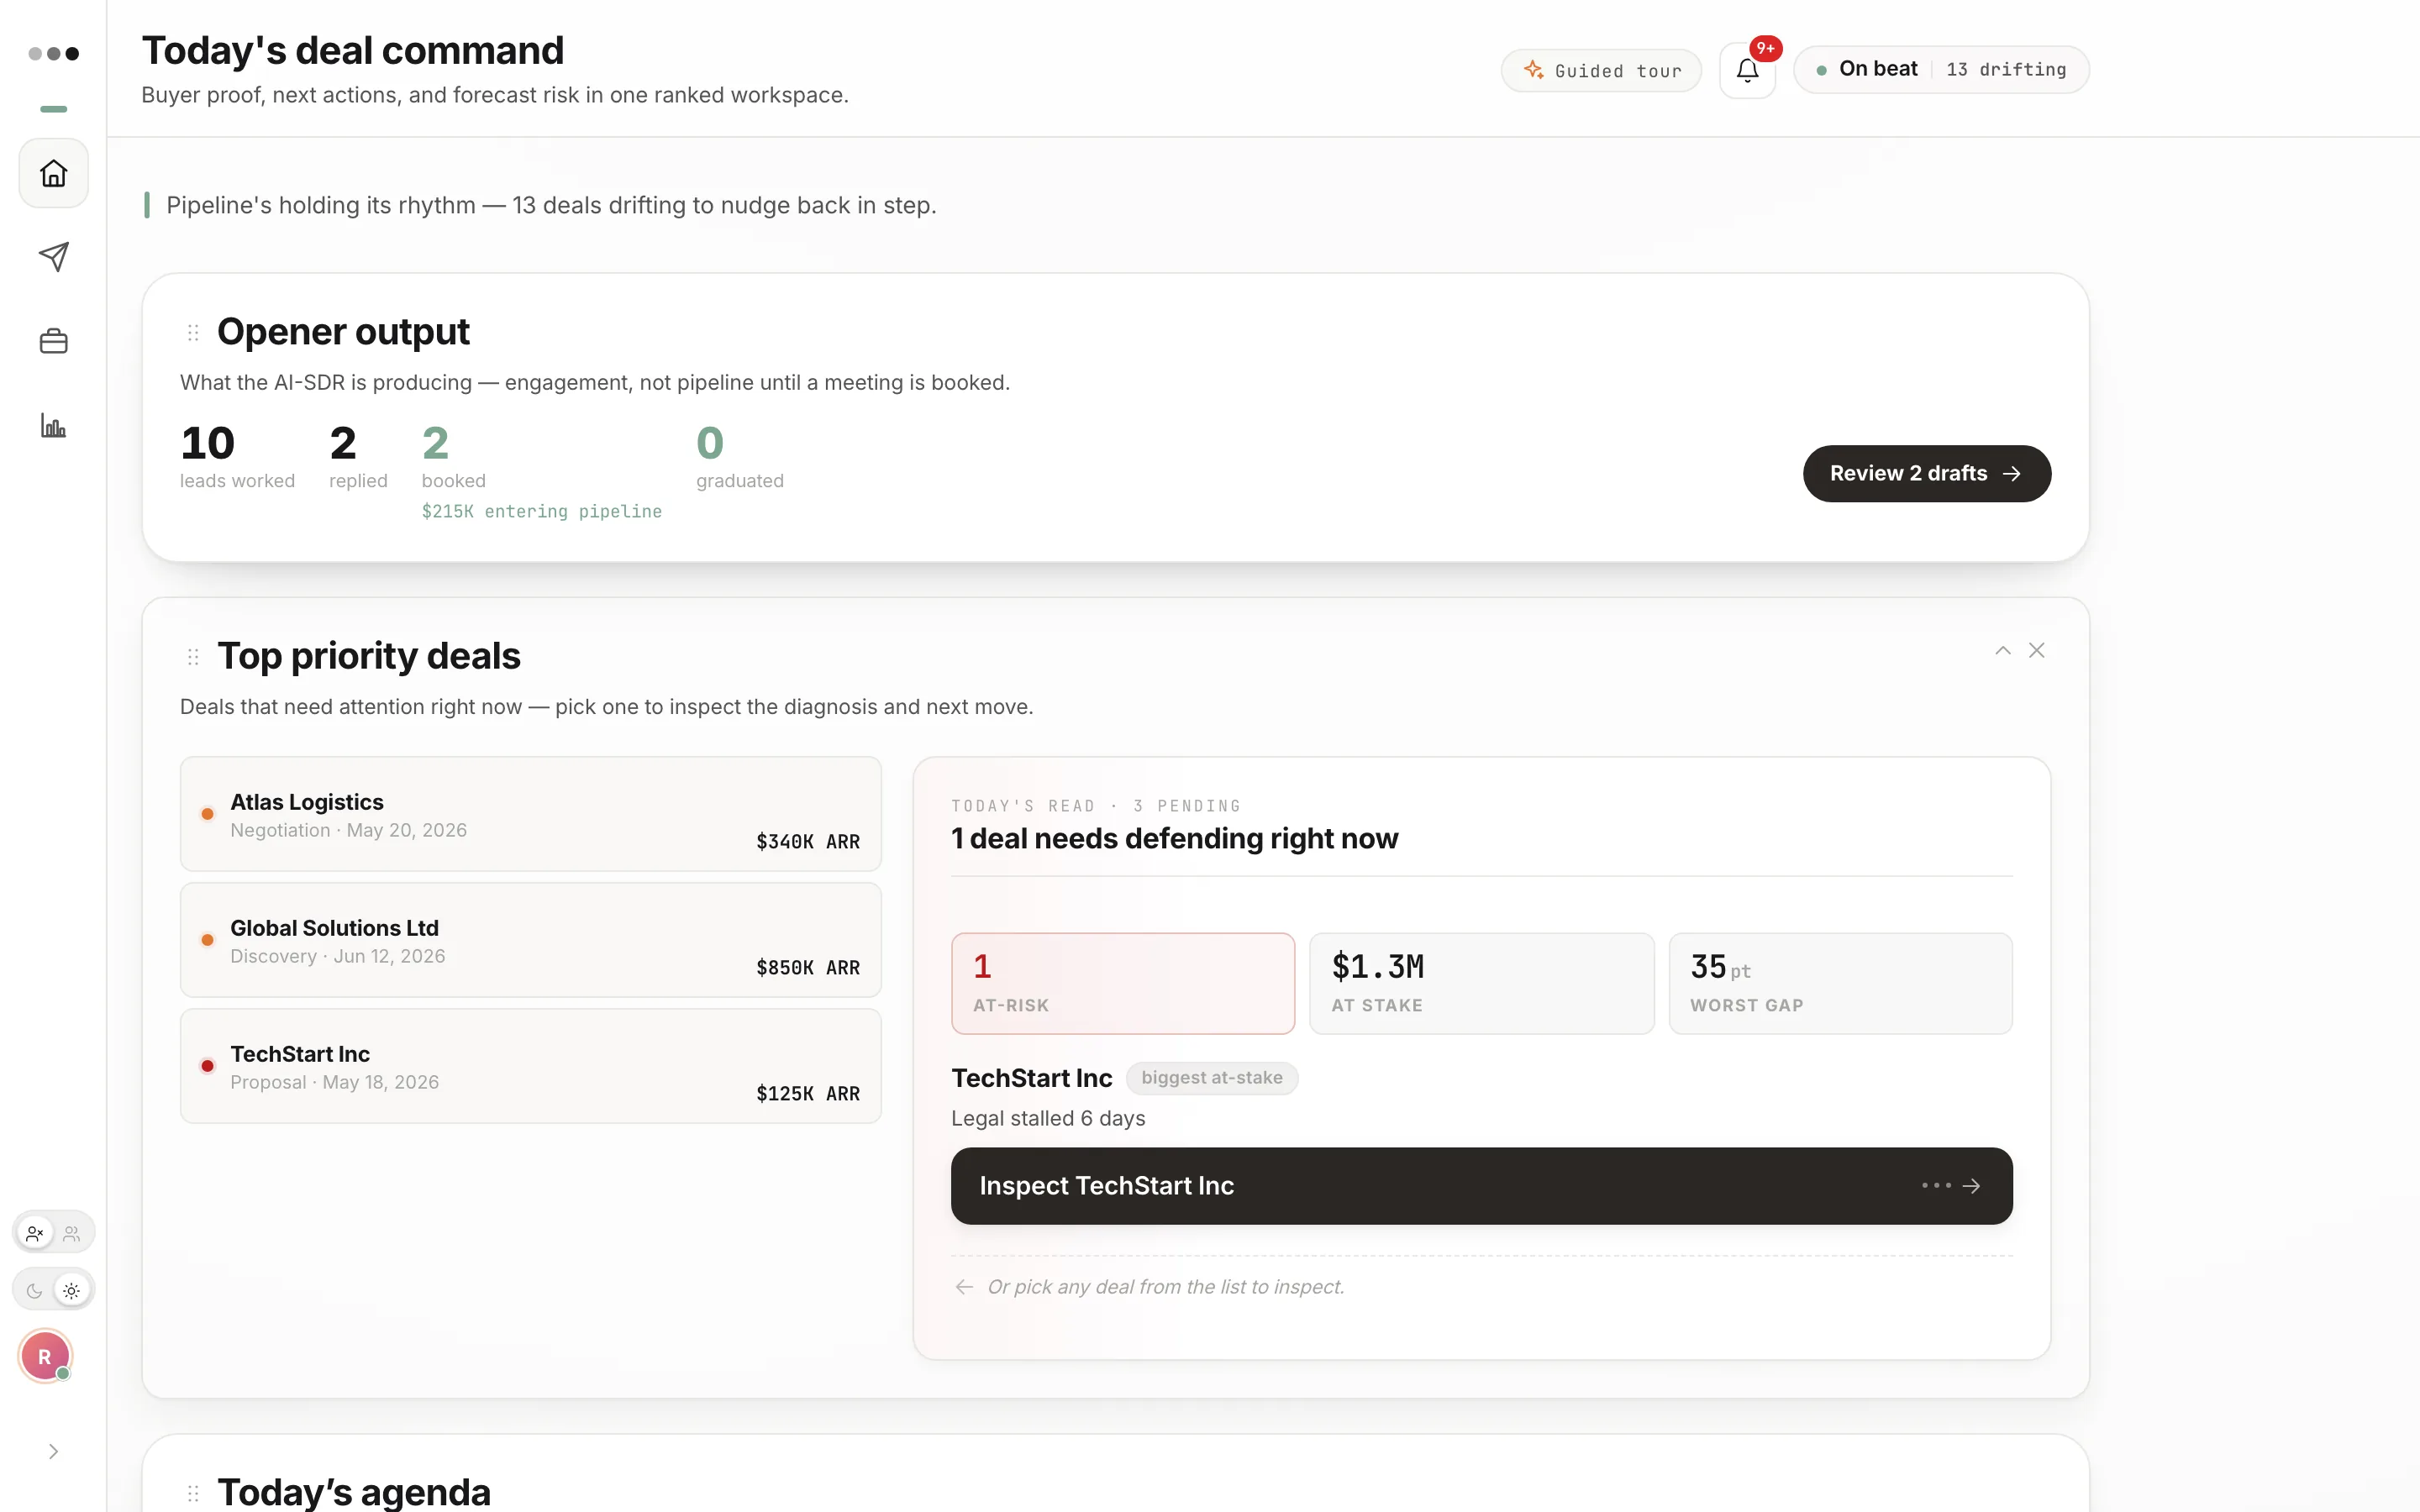Click the 'Today's deal command' page title
Screen dimensions: 2420x1512
353,51
